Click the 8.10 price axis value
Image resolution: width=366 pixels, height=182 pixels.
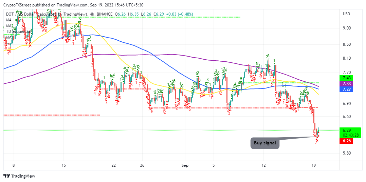(x=346, y=58)
